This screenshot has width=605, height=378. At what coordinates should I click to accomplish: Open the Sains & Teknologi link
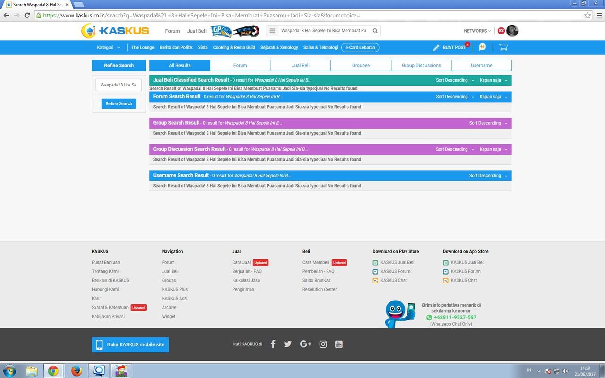(321, 47)
